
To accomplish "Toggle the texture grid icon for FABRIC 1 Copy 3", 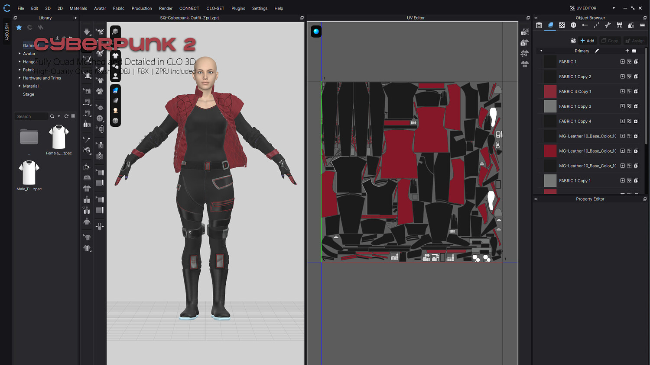I will click(x=629, y=106).
